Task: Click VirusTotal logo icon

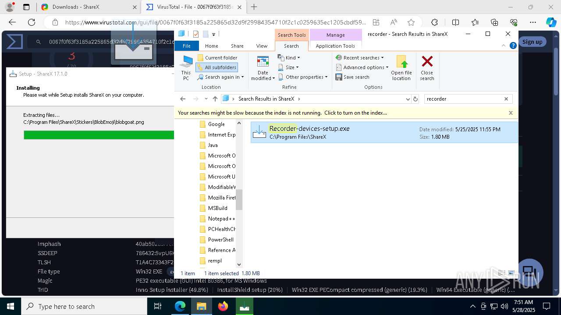Action: 15,42
